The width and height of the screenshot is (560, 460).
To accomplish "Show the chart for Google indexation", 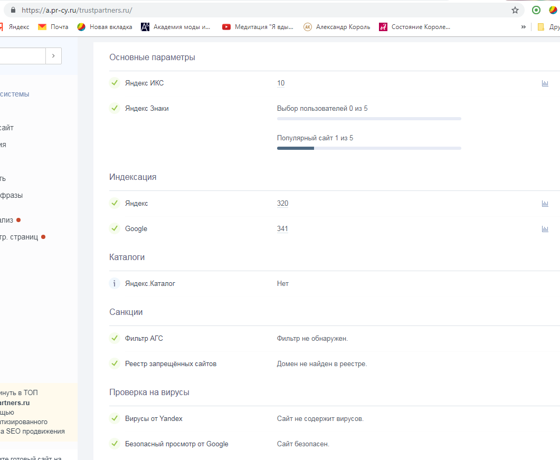I will pos(545,229).
